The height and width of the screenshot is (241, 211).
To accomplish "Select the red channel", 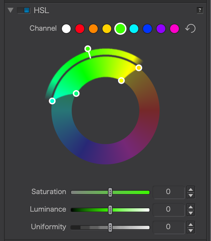I will click(80, 29).
